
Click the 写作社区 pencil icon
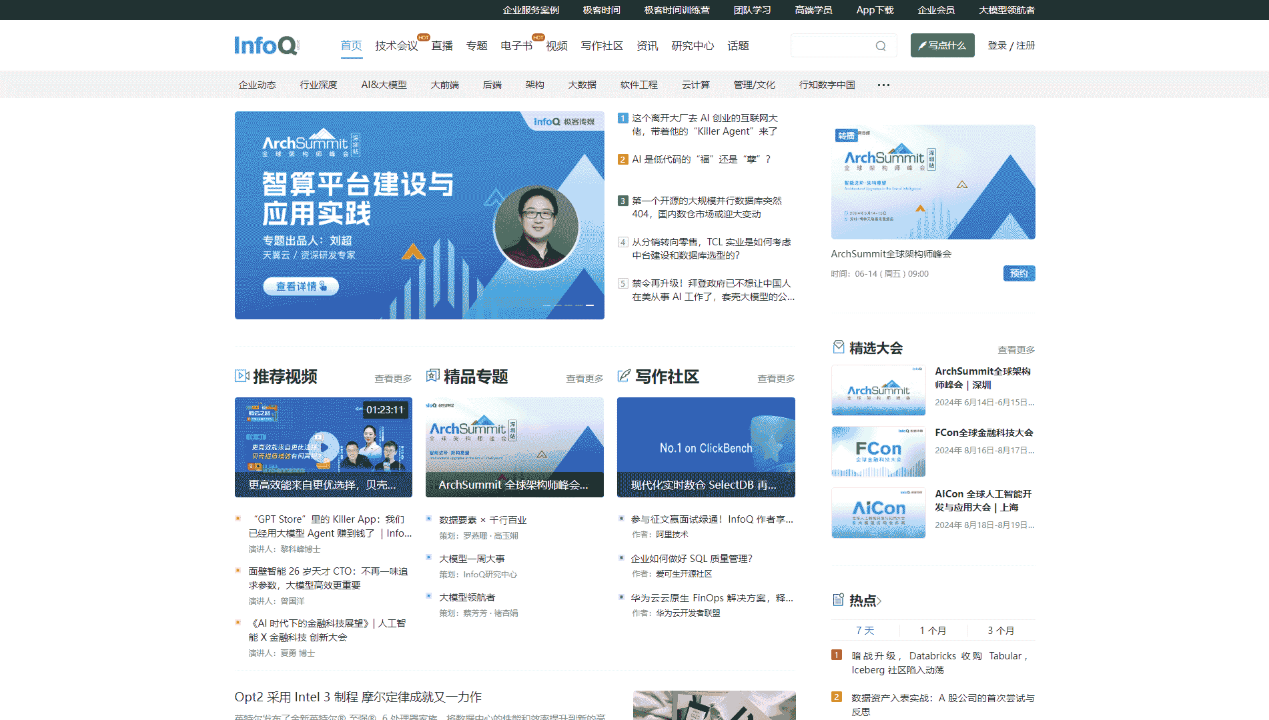coord(624,376)
